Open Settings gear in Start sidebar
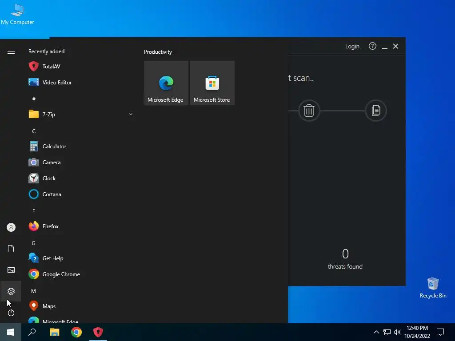455x341 pixels. pyautogui.click(x=11, y=291)
